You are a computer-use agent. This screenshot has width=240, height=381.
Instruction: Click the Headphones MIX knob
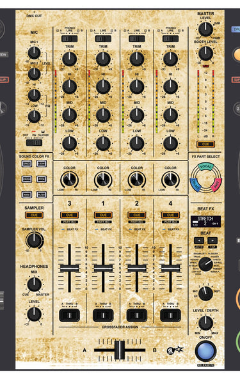(34, 284)
